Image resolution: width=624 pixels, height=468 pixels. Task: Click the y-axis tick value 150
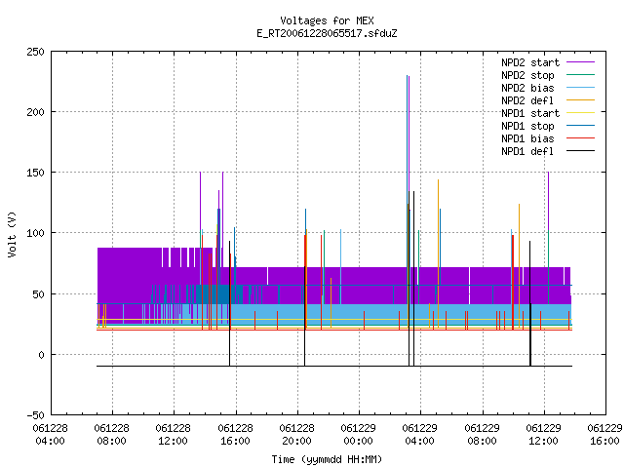coord(35,173)
